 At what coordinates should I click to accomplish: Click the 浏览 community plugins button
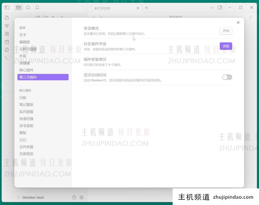[226, 46]
